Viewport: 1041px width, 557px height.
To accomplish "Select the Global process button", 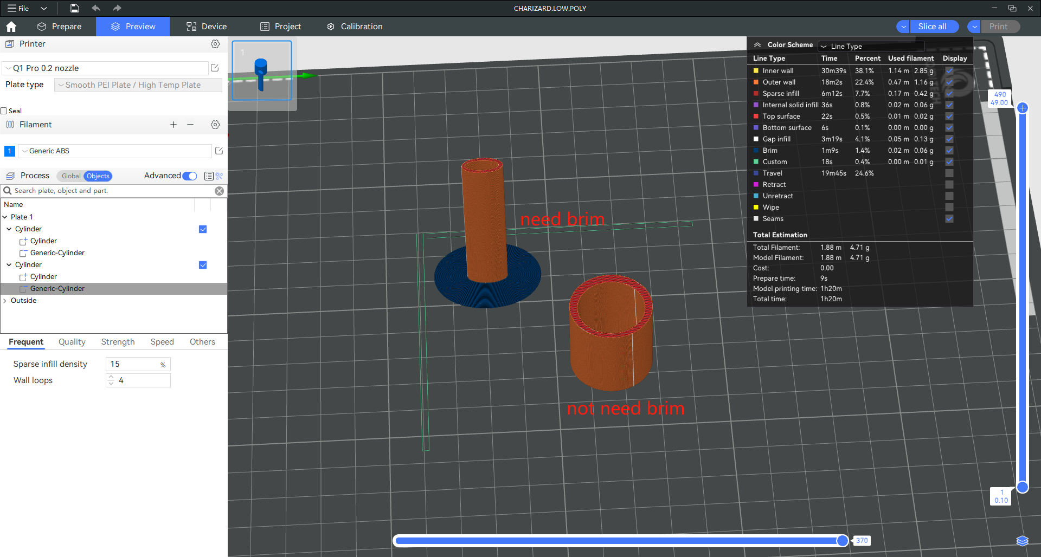I will click(x=70, y=176).
